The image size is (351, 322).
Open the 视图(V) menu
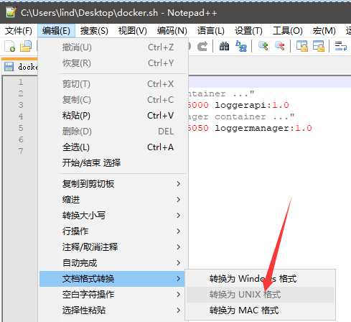point(133,31)
